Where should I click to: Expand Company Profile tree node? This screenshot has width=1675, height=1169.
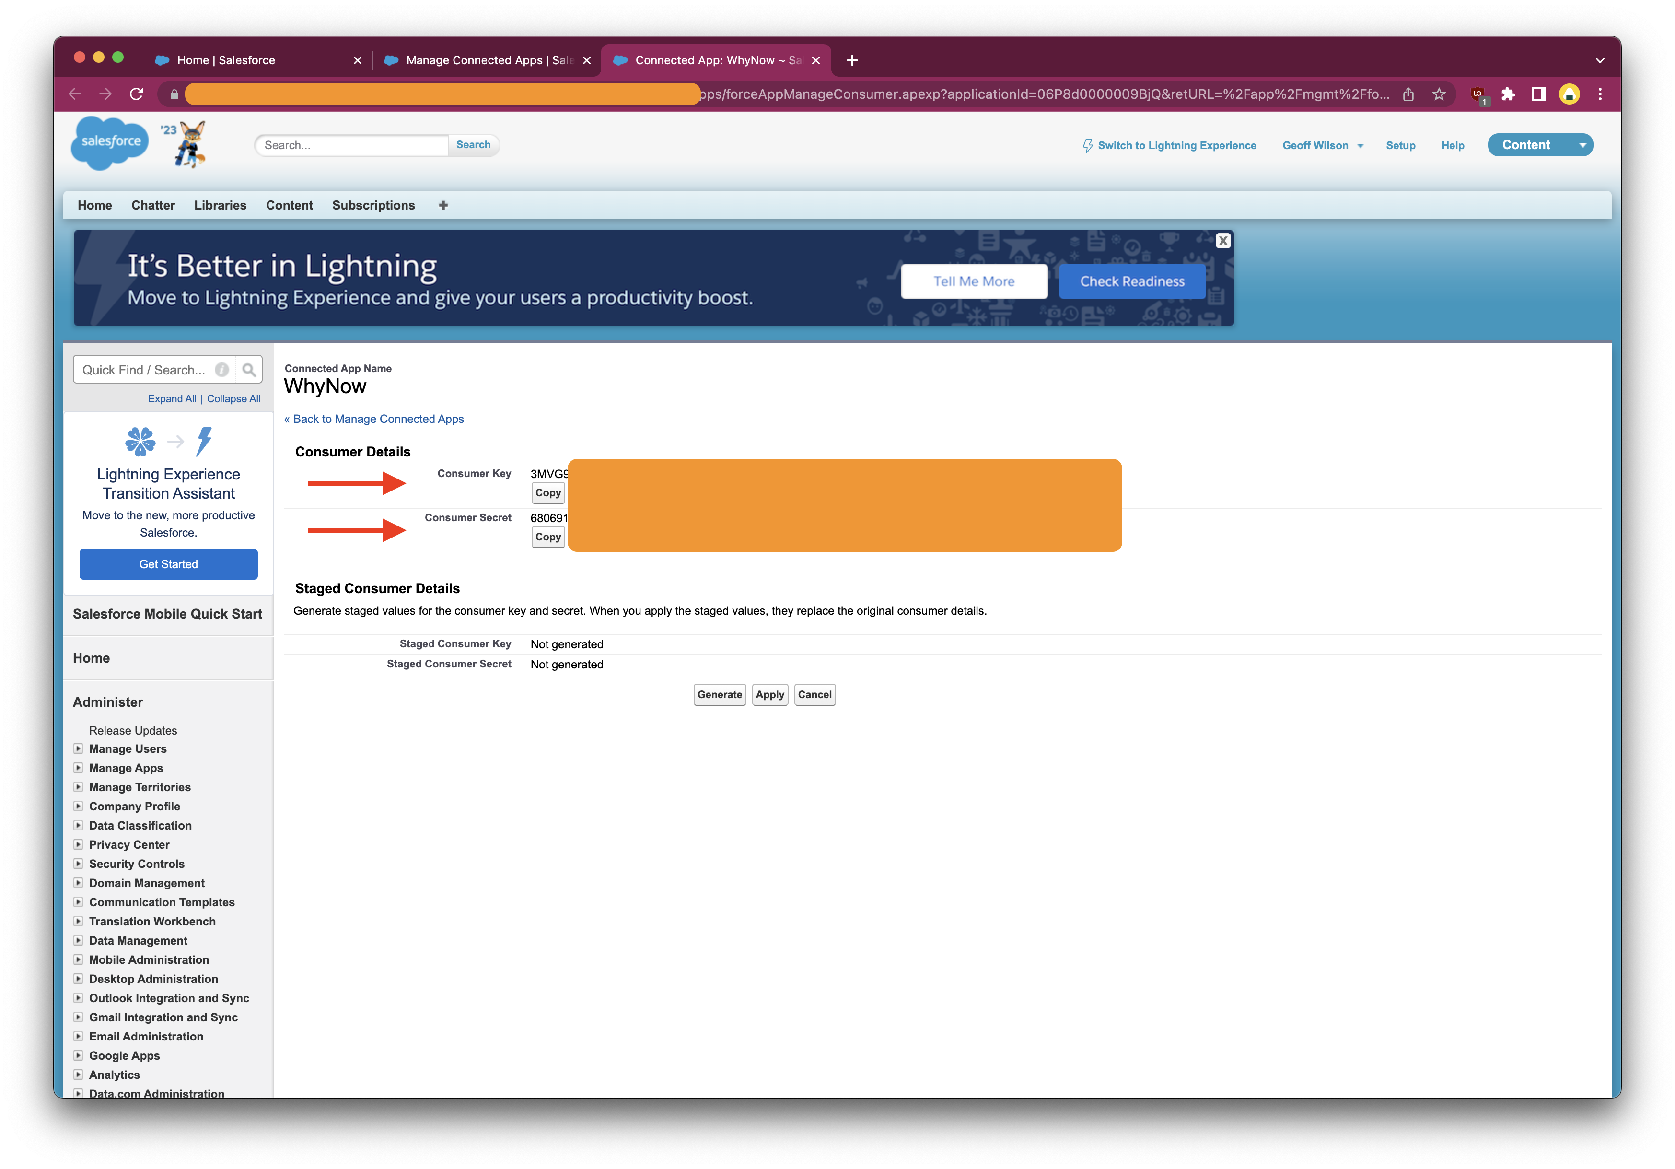point(78,807)
